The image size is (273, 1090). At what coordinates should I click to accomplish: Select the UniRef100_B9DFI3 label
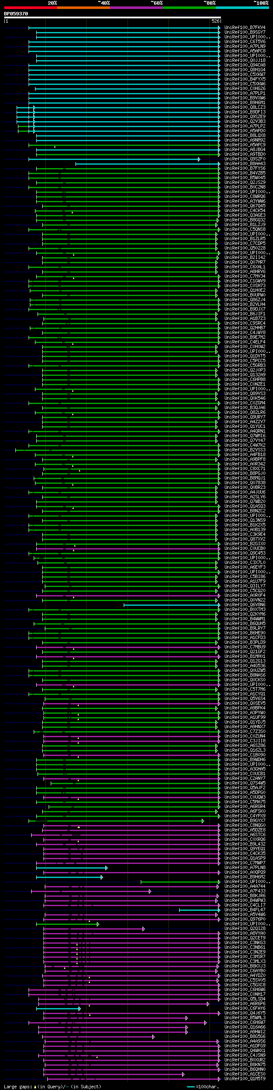tap(245, 112)
